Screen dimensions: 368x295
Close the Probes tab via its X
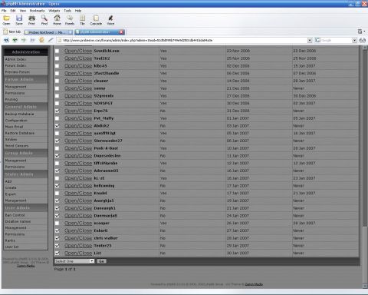(x=70, y=32)
